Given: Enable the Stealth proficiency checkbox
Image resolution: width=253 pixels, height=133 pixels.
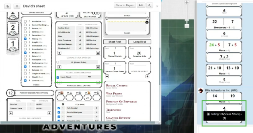Looking at the screenshot, I should pyautogui.click(x=25, y=77).
